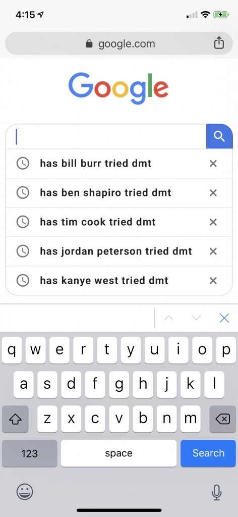238x517 pixels.
Task: Tap the blue Search key
Action: [x=208, y=453]
